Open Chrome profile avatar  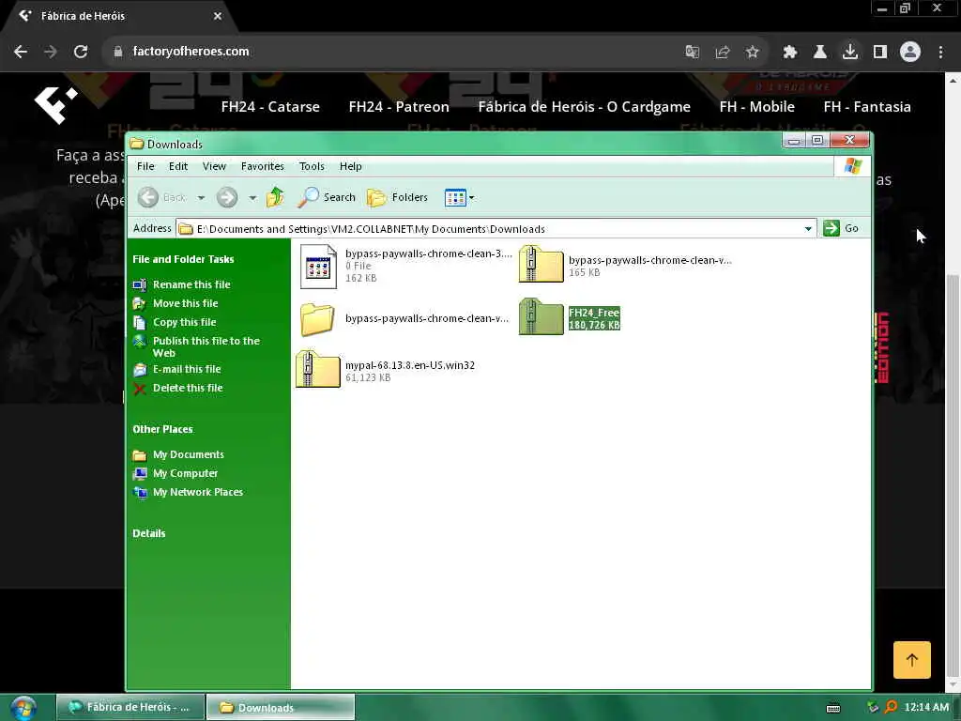(910, 52)
